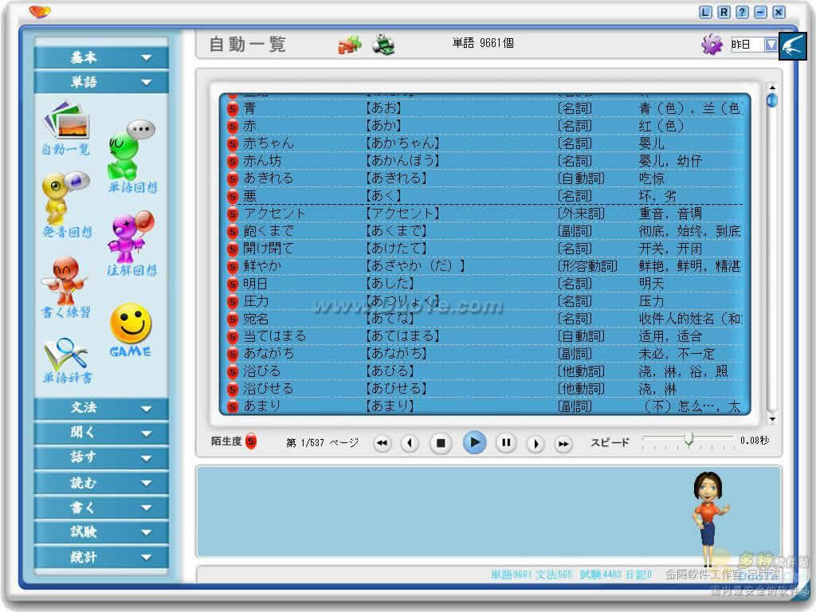Open the 昨日 date dropdown

[770, 45]
